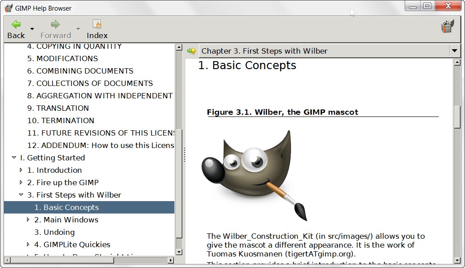
Task: Expand the 2. Main Windows tree node
Action: (x=28, y=220)
